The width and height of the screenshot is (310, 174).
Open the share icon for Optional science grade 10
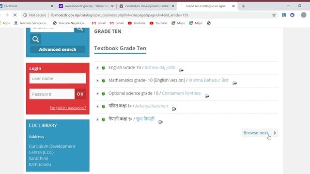pyautogui.click(x=207, y=96)
